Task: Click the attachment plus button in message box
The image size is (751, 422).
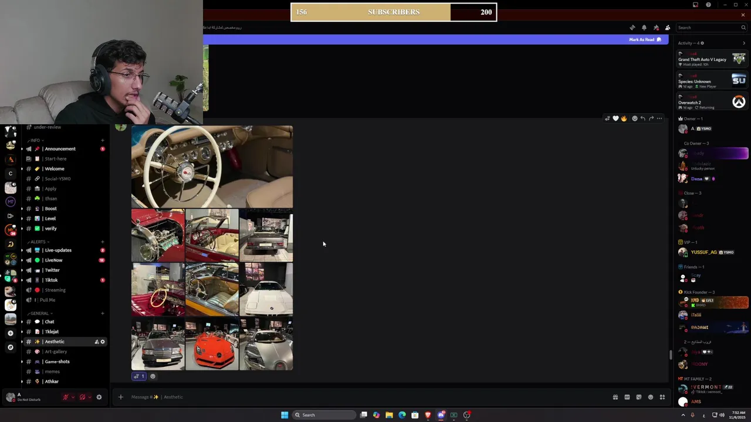Action: pos(120,397)
